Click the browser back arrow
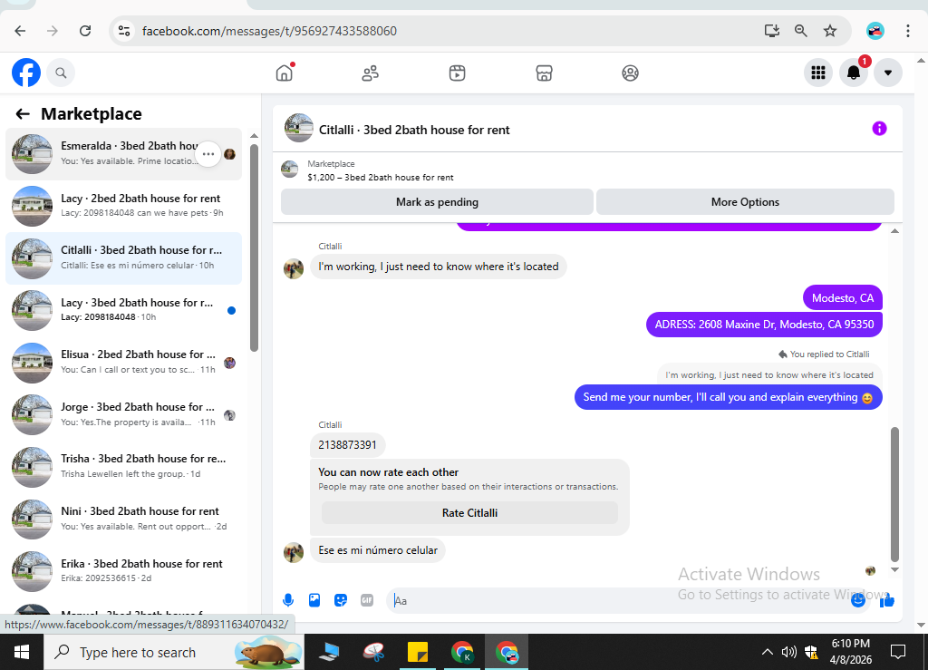 pyautogui.click(x=20, y=31)
